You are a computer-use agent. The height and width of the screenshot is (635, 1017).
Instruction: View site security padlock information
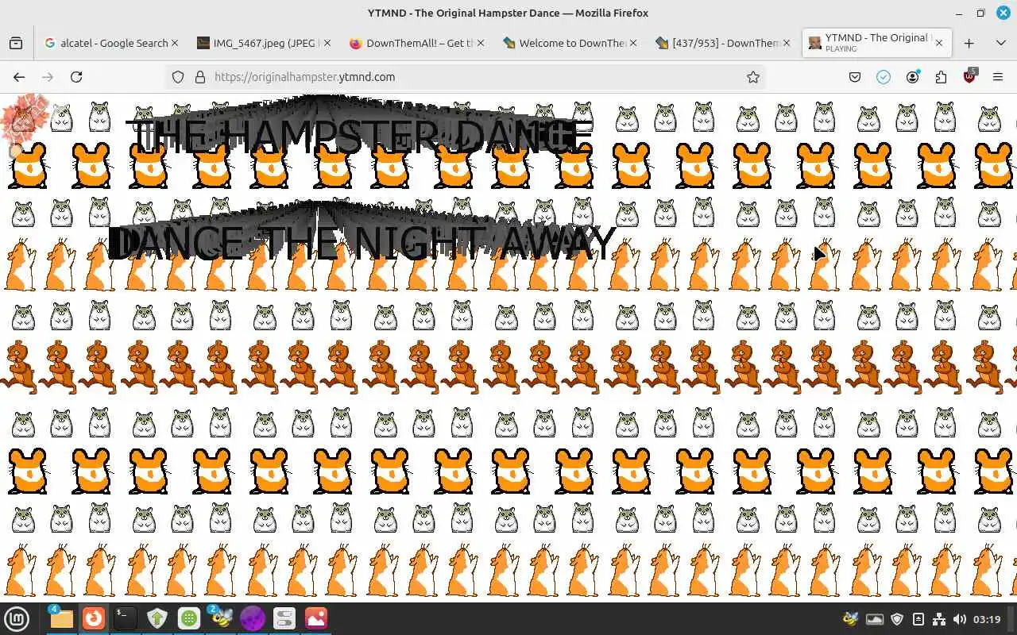coord(199,77)
